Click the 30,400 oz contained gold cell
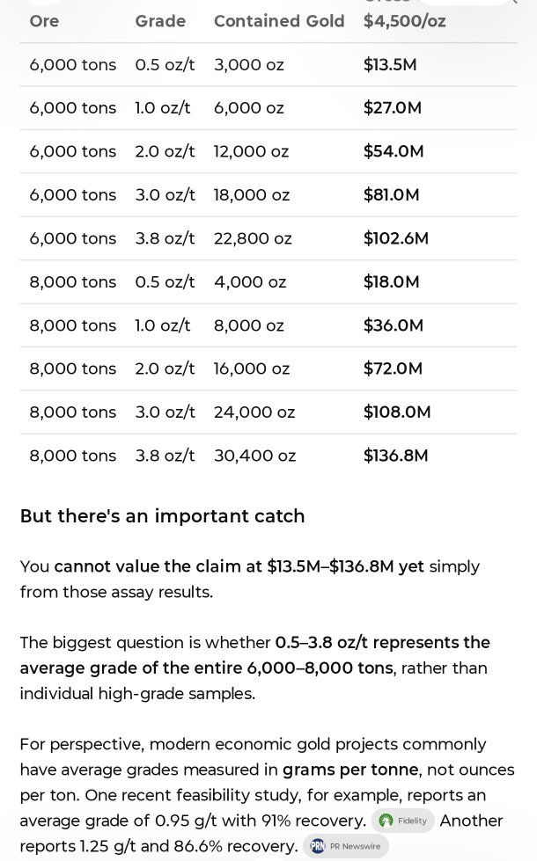This screenshot has height=861, width=537. coord(254,456)
